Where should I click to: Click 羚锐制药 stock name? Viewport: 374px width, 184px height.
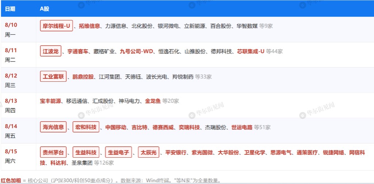183,77
